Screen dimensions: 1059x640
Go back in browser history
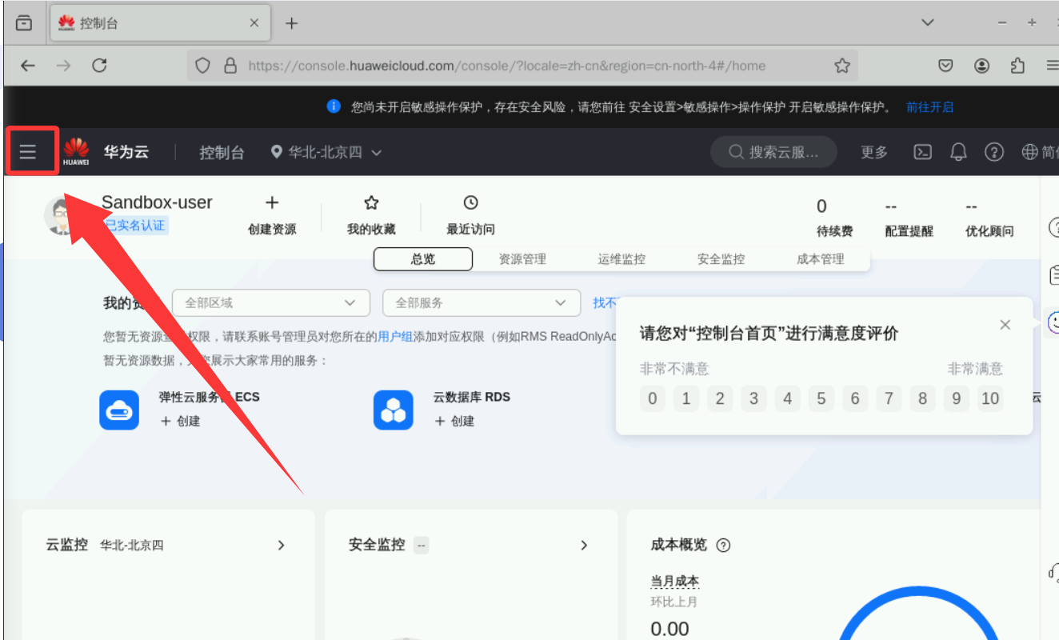click(x=28, y=66)
